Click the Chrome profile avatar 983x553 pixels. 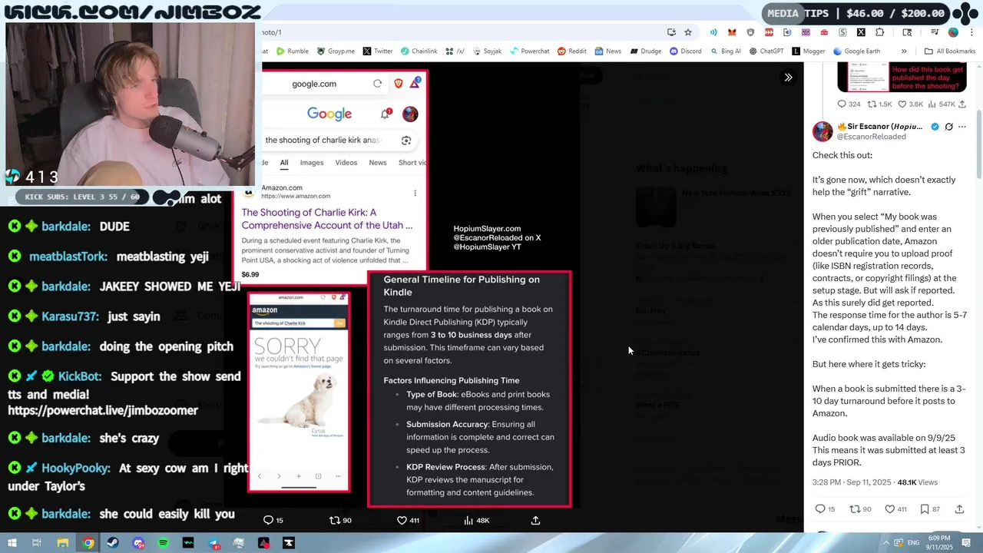(953, 32)
